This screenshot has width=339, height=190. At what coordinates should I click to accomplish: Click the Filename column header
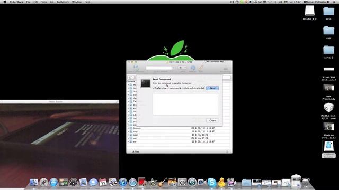click(131, 82)
